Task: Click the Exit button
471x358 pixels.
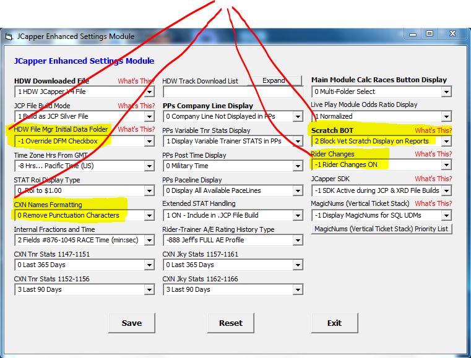Action: (335, 323)
